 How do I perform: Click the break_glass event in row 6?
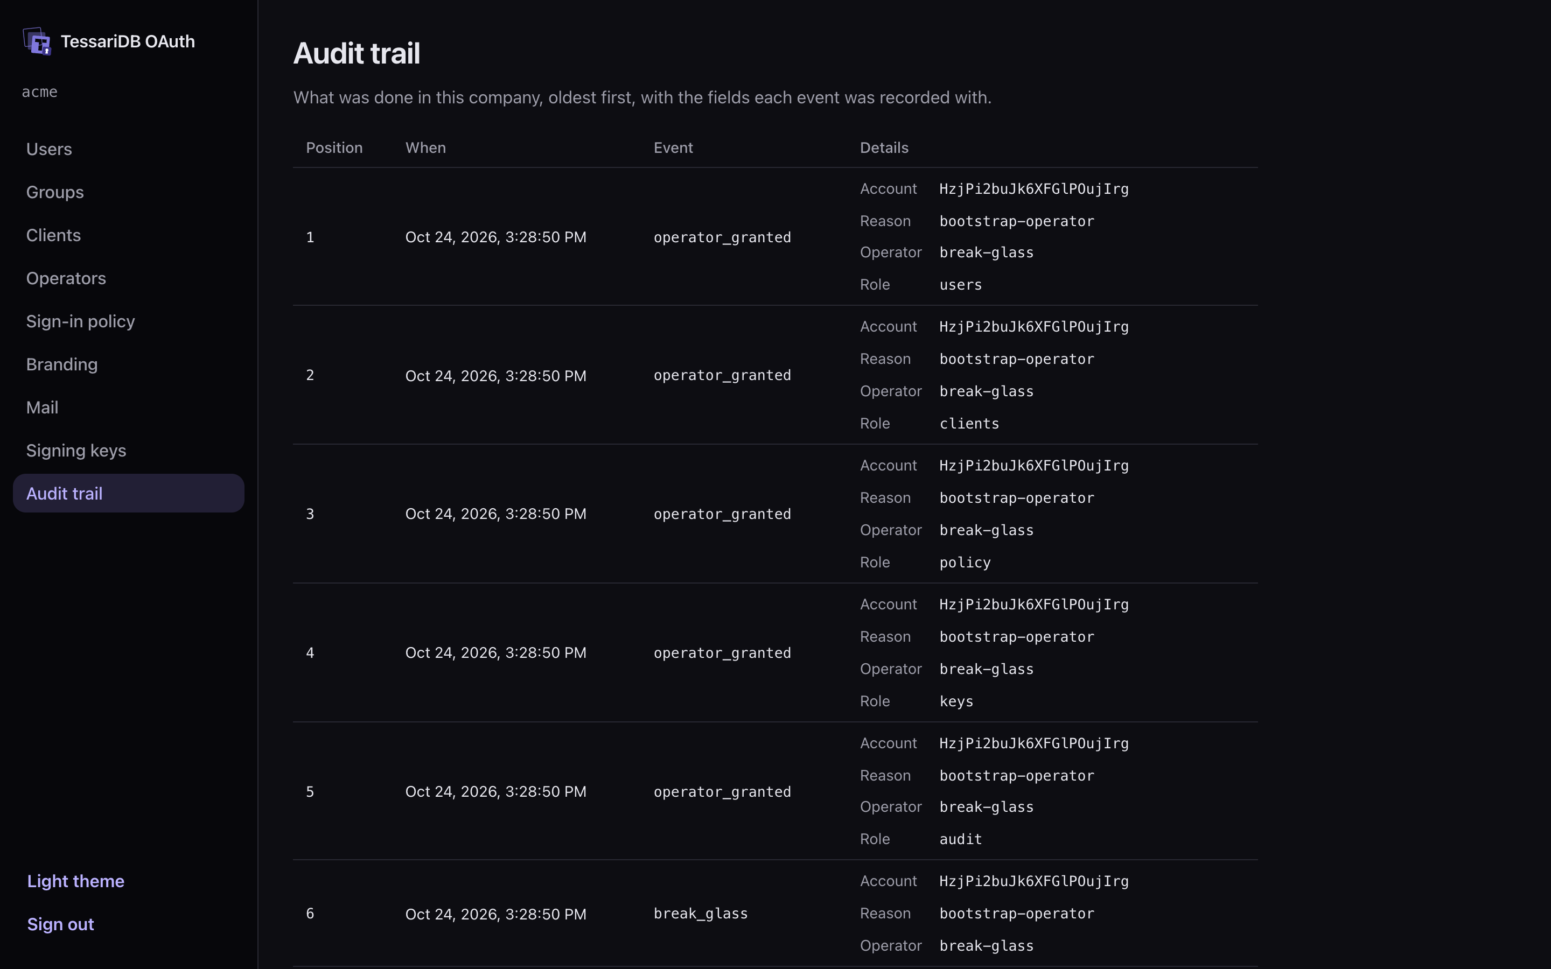point(701,913)
